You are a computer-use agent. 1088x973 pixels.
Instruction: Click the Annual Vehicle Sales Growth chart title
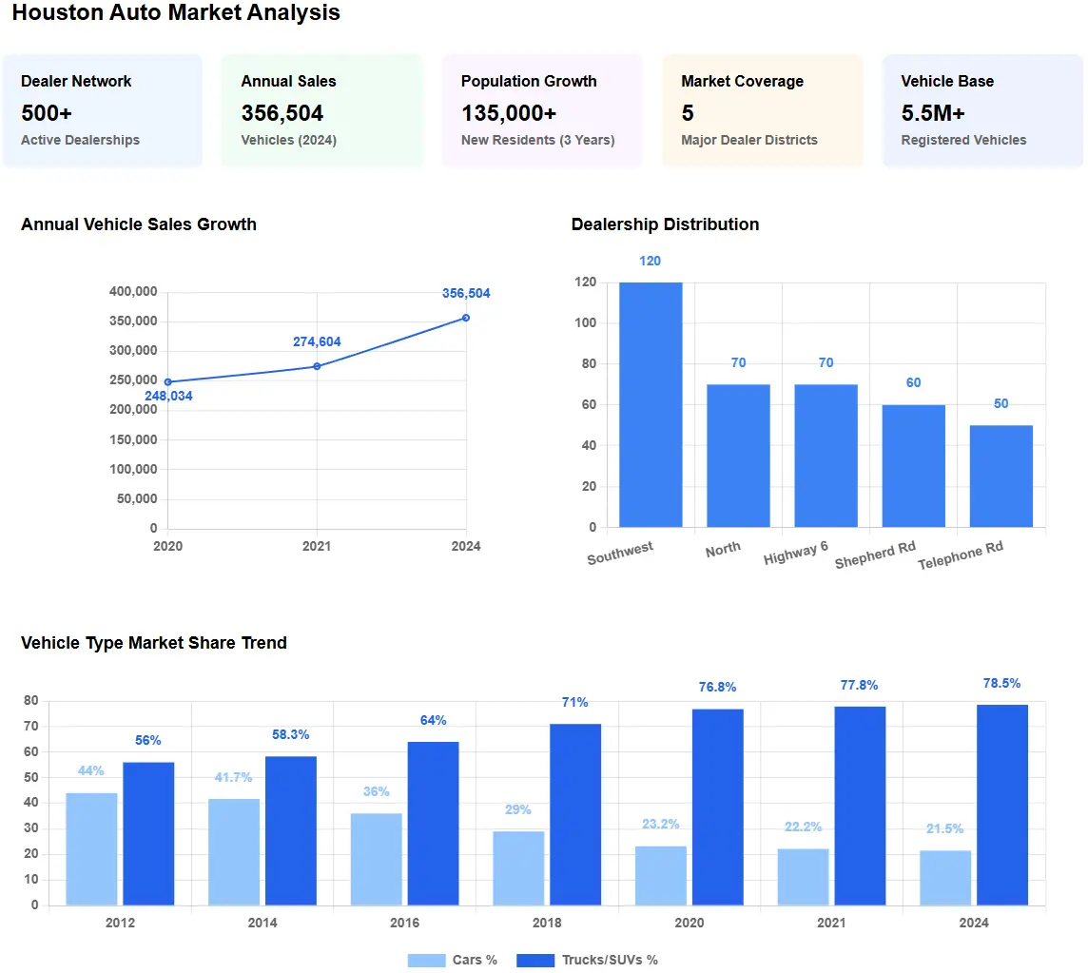[138, 224]
